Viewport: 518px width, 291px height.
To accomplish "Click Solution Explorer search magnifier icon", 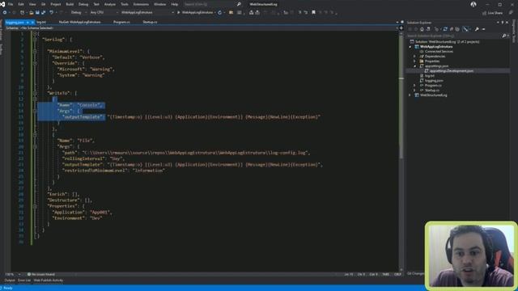I will click(x=504, y=36).
